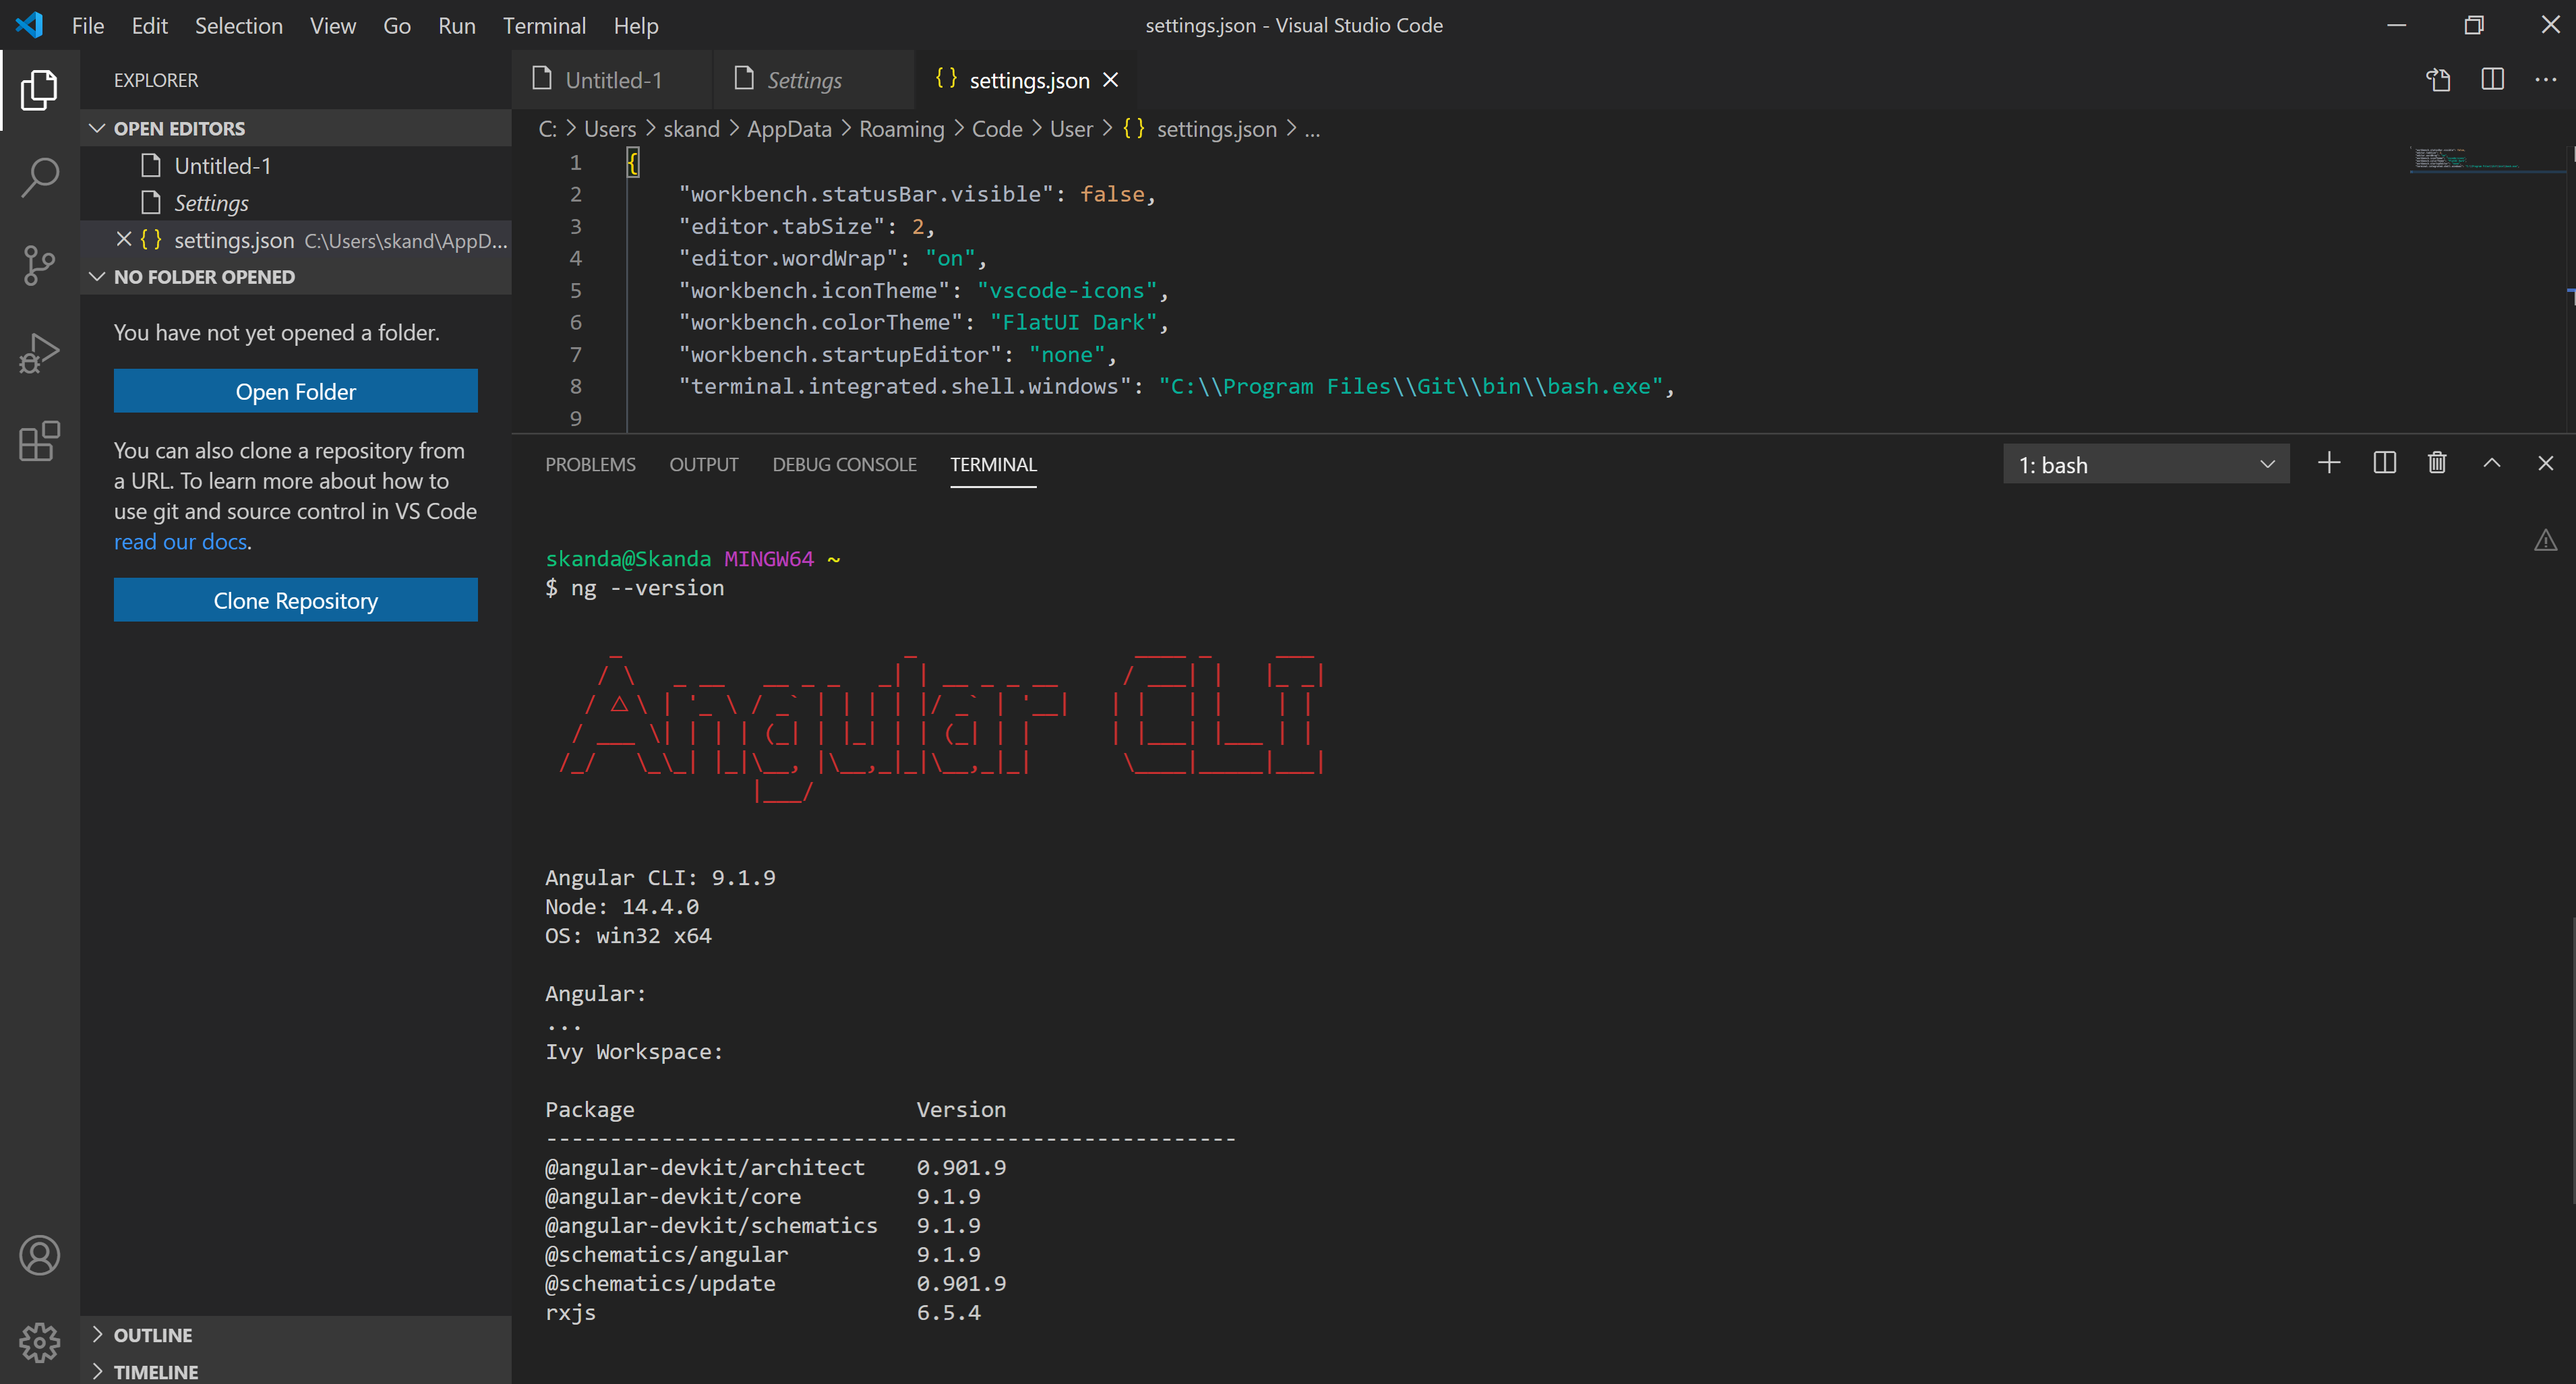Viewport: 2576px width, 1384px height.
Task: Open the File menu
Action: [x=88, y=25]
